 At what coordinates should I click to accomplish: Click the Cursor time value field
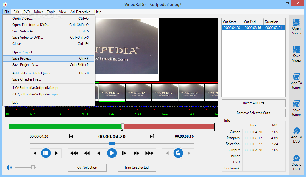coord(253,132)
